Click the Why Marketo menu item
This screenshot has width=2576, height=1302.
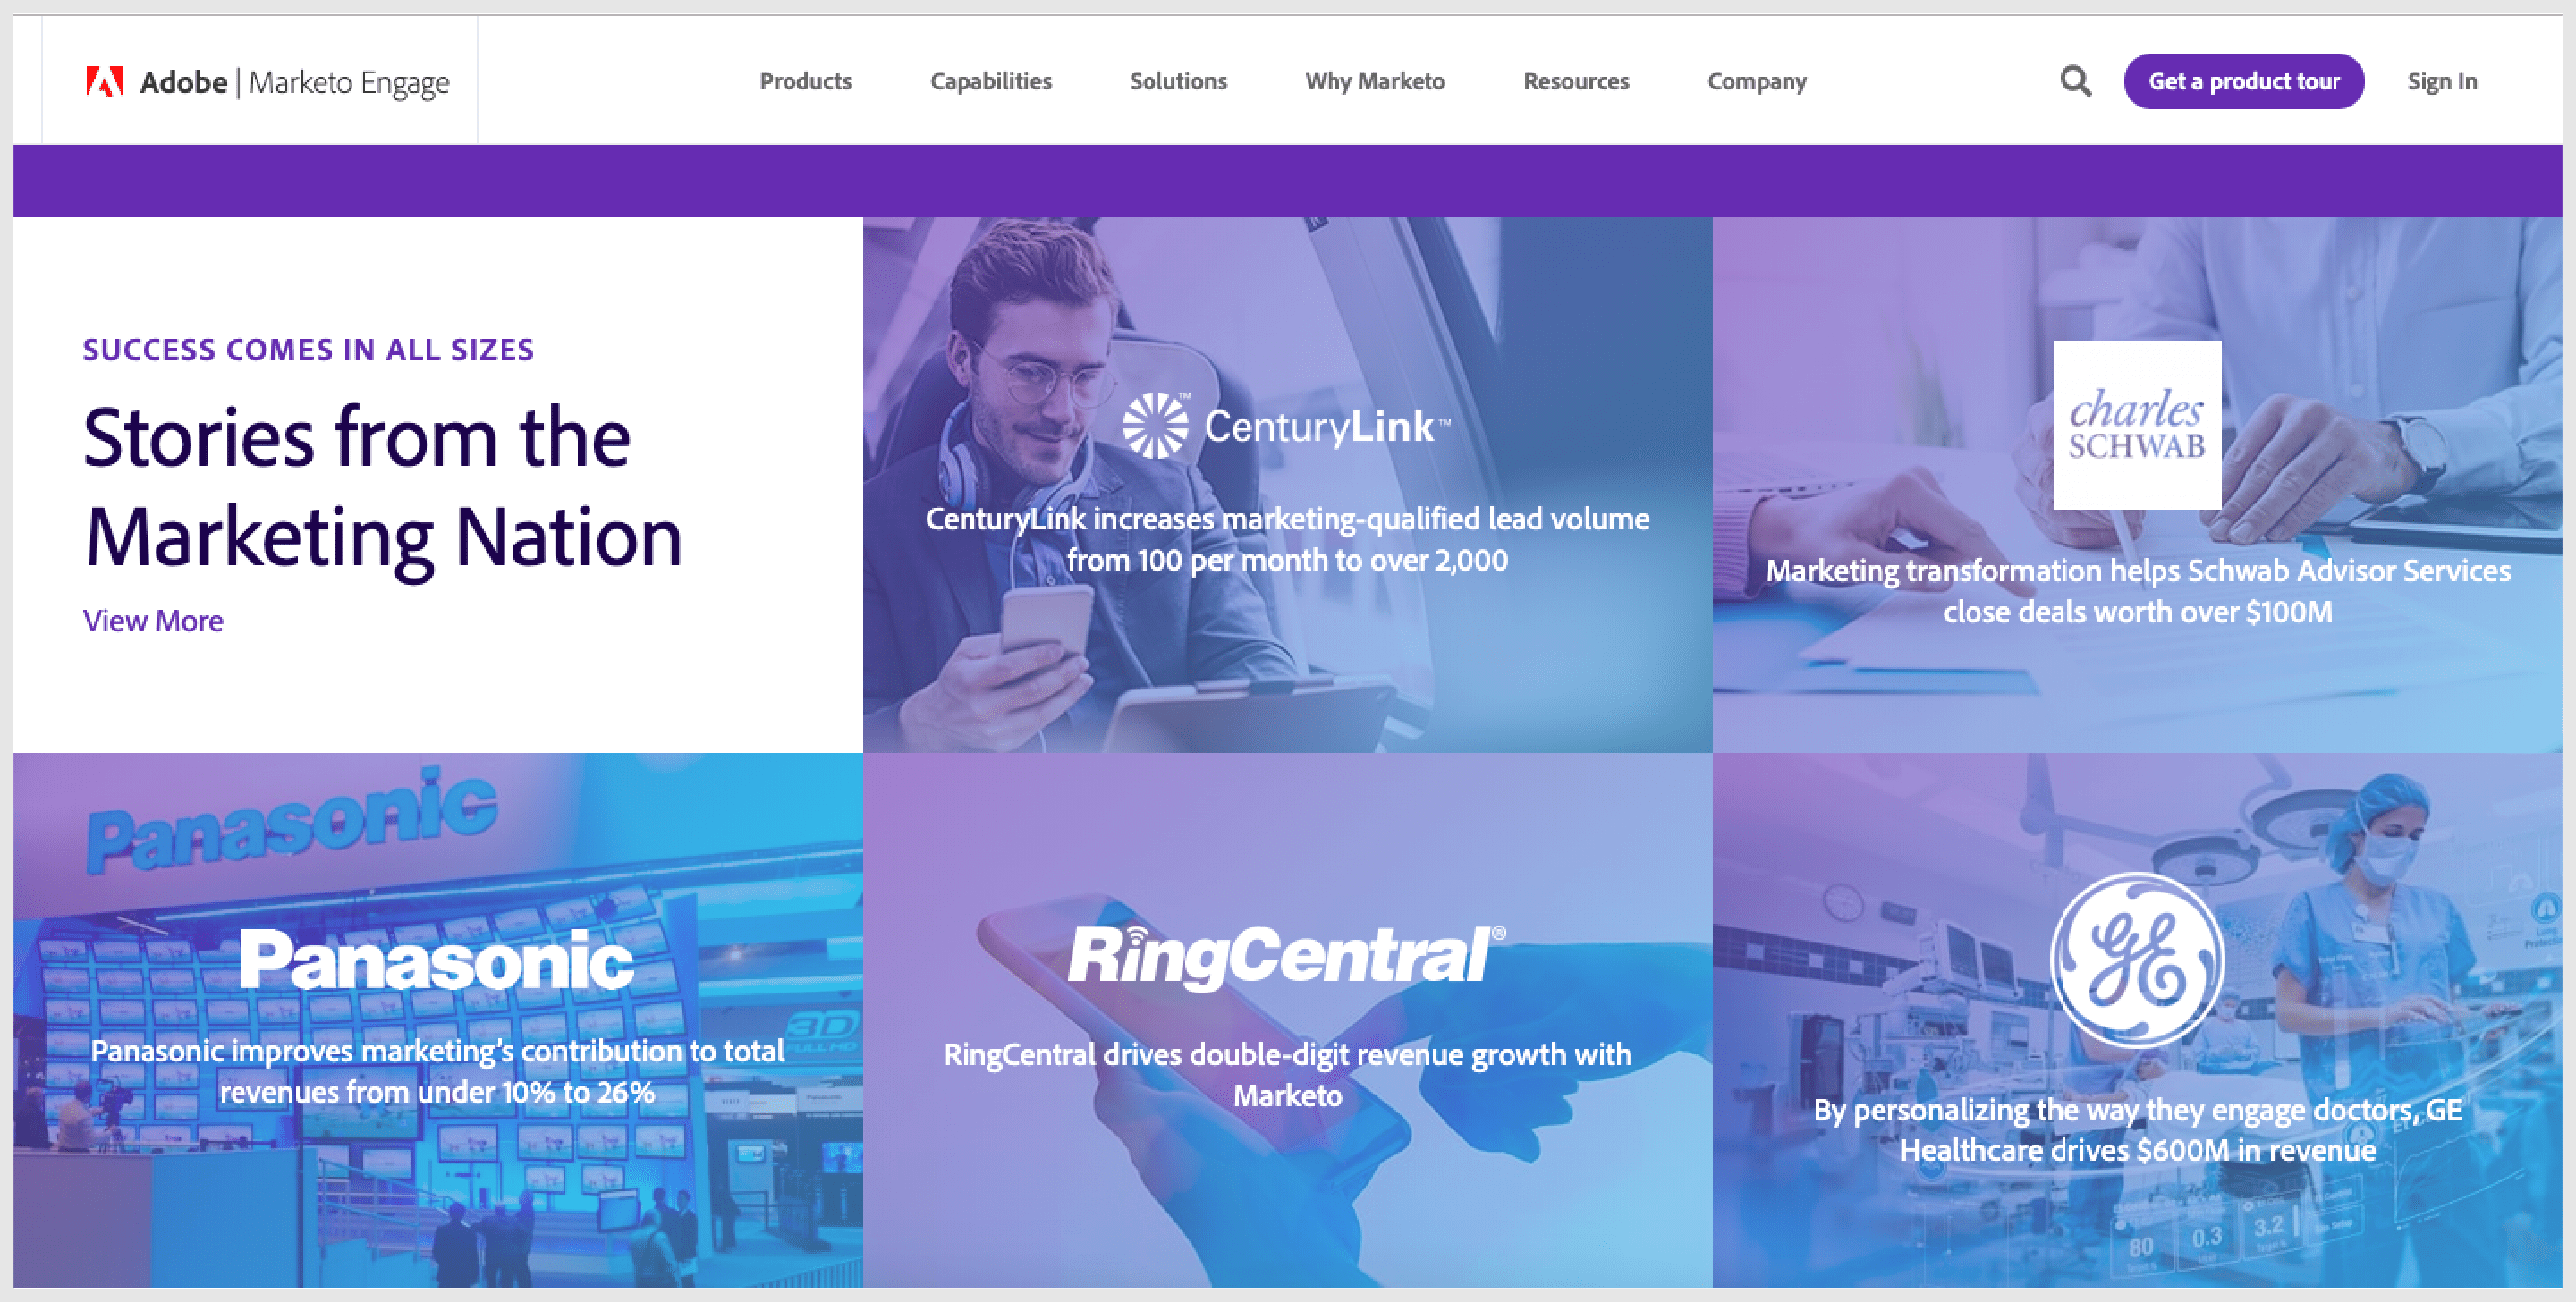(x=1377, y=80)
